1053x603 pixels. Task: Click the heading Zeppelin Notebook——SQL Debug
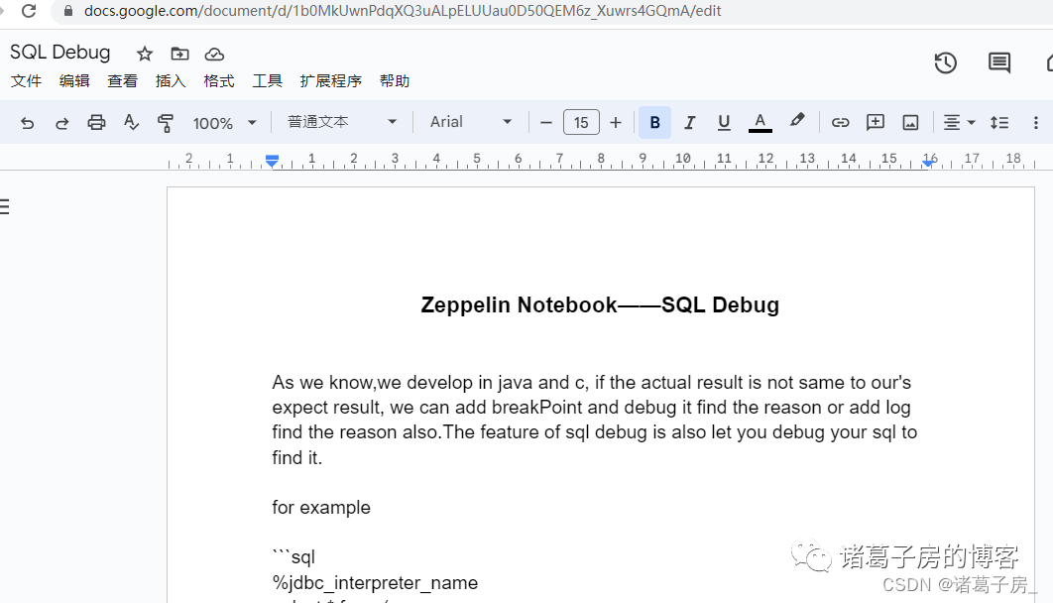600,304
